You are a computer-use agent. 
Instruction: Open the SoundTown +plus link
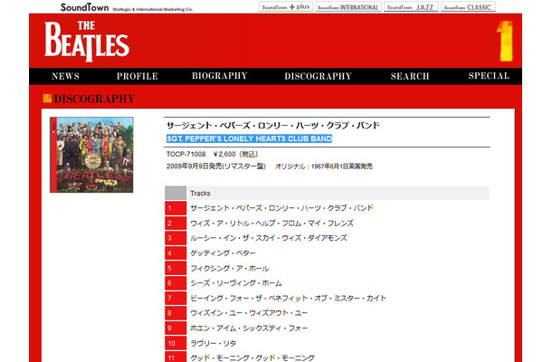click(286, 6)
